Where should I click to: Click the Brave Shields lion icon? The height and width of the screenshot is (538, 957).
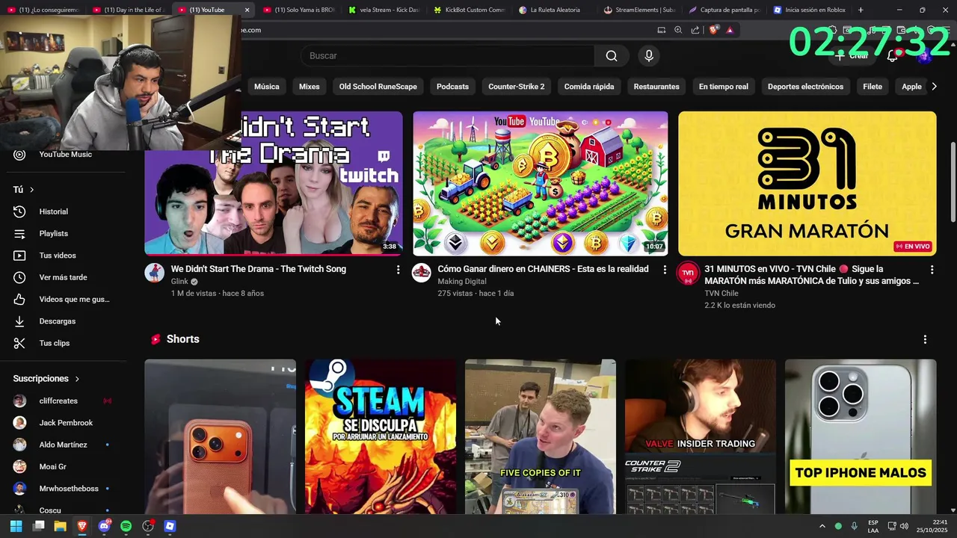tap(714, 30)
